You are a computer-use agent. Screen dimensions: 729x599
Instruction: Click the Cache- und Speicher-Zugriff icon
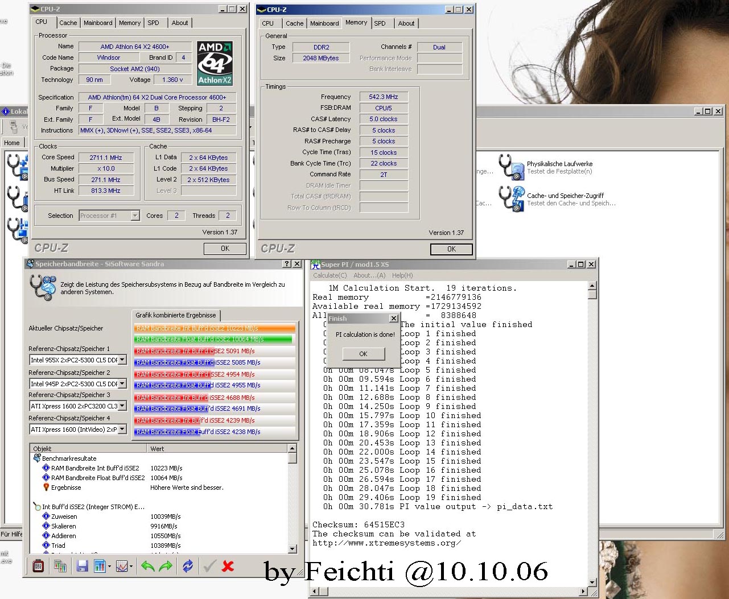pos(511,199)
